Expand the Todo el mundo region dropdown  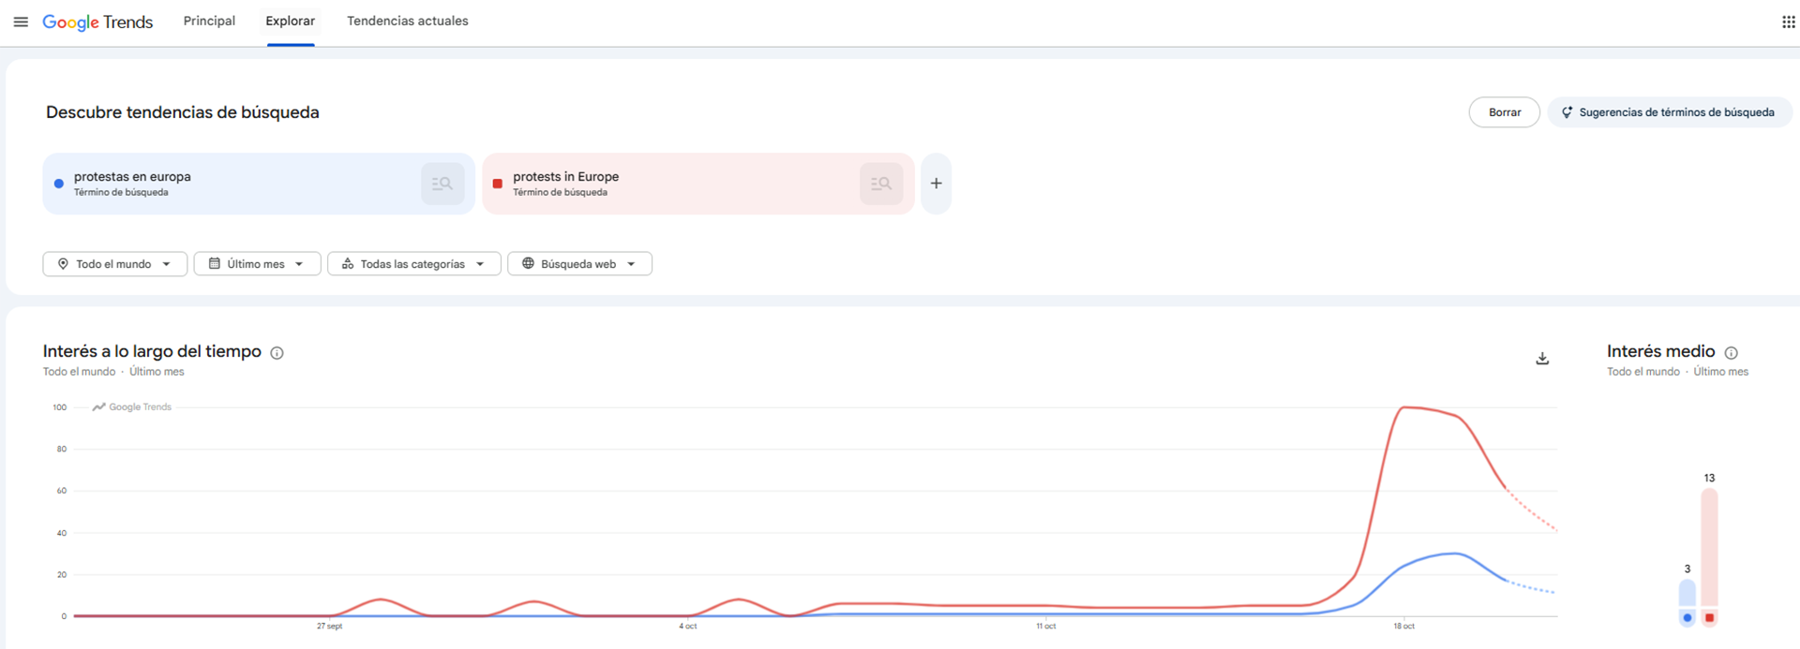(115, 264)
